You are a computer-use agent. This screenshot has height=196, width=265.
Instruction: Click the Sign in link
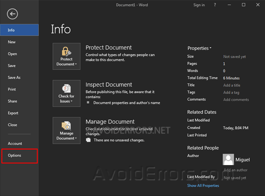click(x=199, y=5)
